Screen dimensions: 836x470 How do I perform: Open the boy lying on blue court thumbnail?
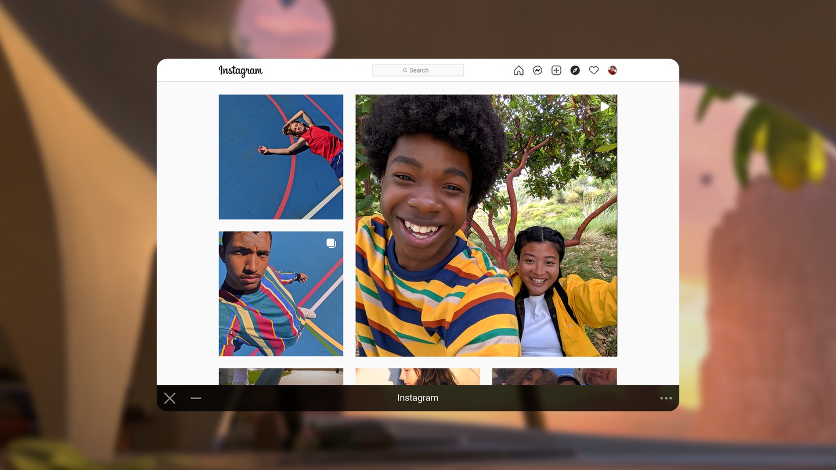(x=280, y=157)
